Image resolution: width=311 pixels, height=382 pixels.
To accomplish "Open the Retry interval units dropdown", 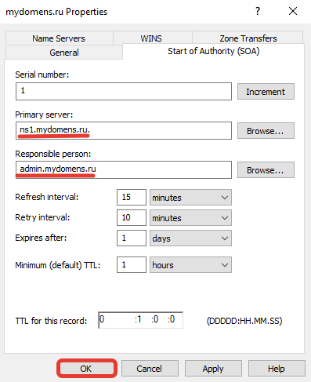I will (x=190, y=218).
